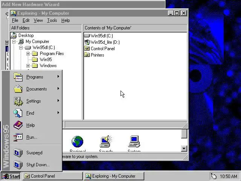The height and width of the screenshot is (181, 241).
Task: Open Help from the Start menu
Action: [36, 125]
